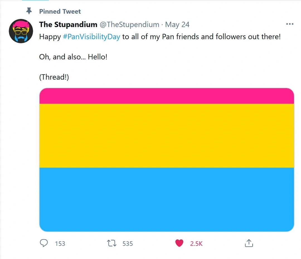Unlike the tweet with the heart icon
This screenshot has width=301, height=259.
pos(179,243)
